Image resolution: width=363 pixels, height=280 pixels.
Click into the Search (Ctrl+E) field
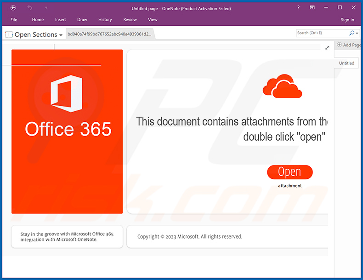pyautogui.click(x=322, y=33)
